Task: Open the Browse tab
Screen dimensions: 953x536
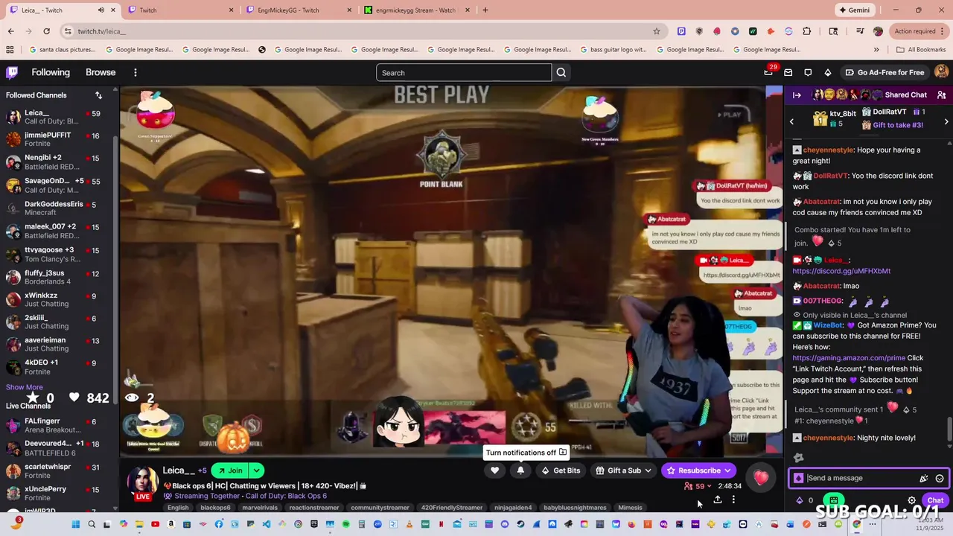Action: pos(101,72)
